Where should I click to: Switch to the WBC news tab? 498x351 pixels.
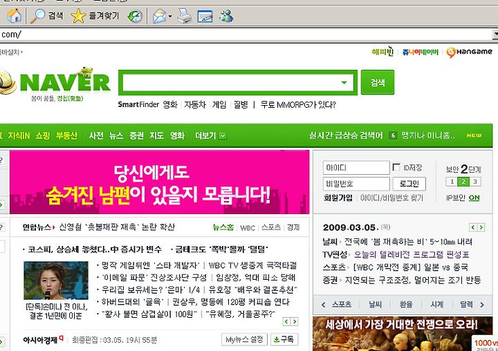(x=248, y=227)
